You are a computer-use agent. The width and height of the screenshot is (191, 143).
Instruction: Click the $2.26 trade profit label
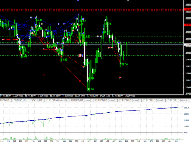[x=91, y=78]
